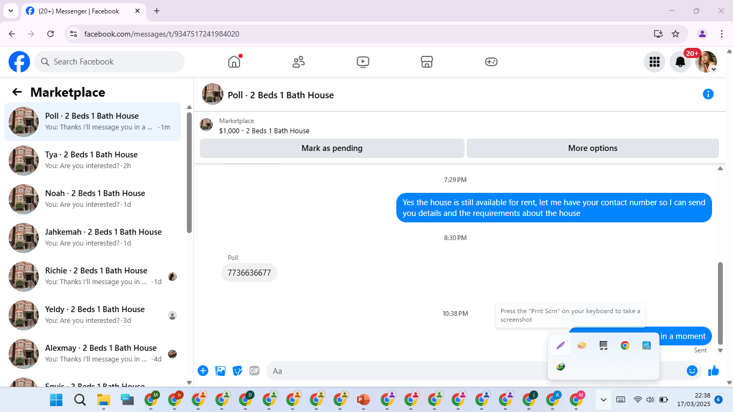Open the notifications bell with 20+ badge
733x412 pixels.
pos(680,62)
